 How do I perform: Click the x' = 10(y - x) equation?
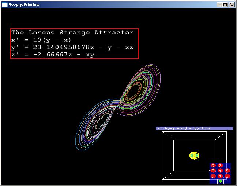tap(41, 40)
